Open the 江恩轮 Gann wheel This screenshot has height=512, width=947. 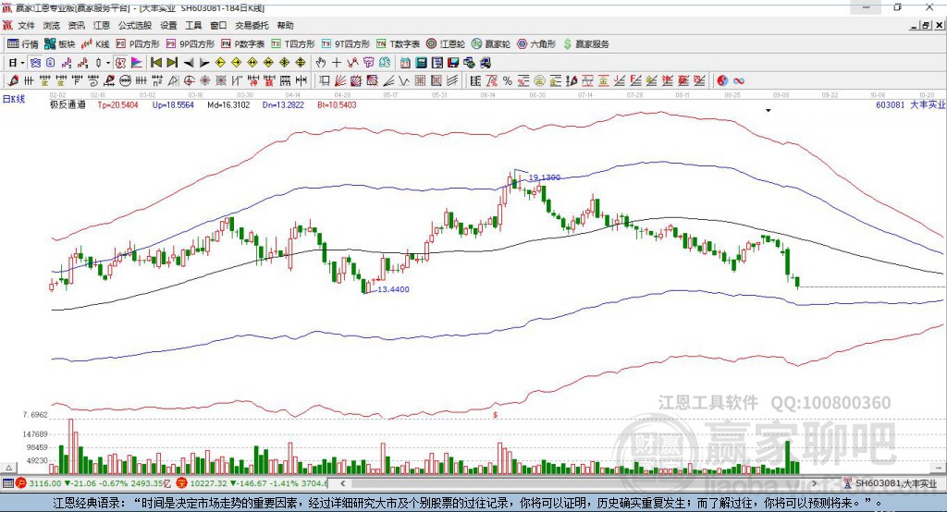click(x=445, y=44)
